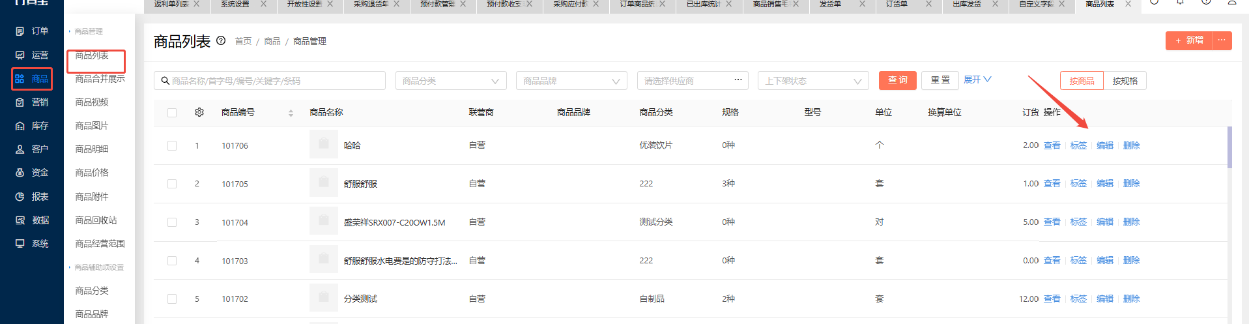Close the 系统设置 tab
The width and height of the screenshot is (1249, 324).
click(263, 4)
